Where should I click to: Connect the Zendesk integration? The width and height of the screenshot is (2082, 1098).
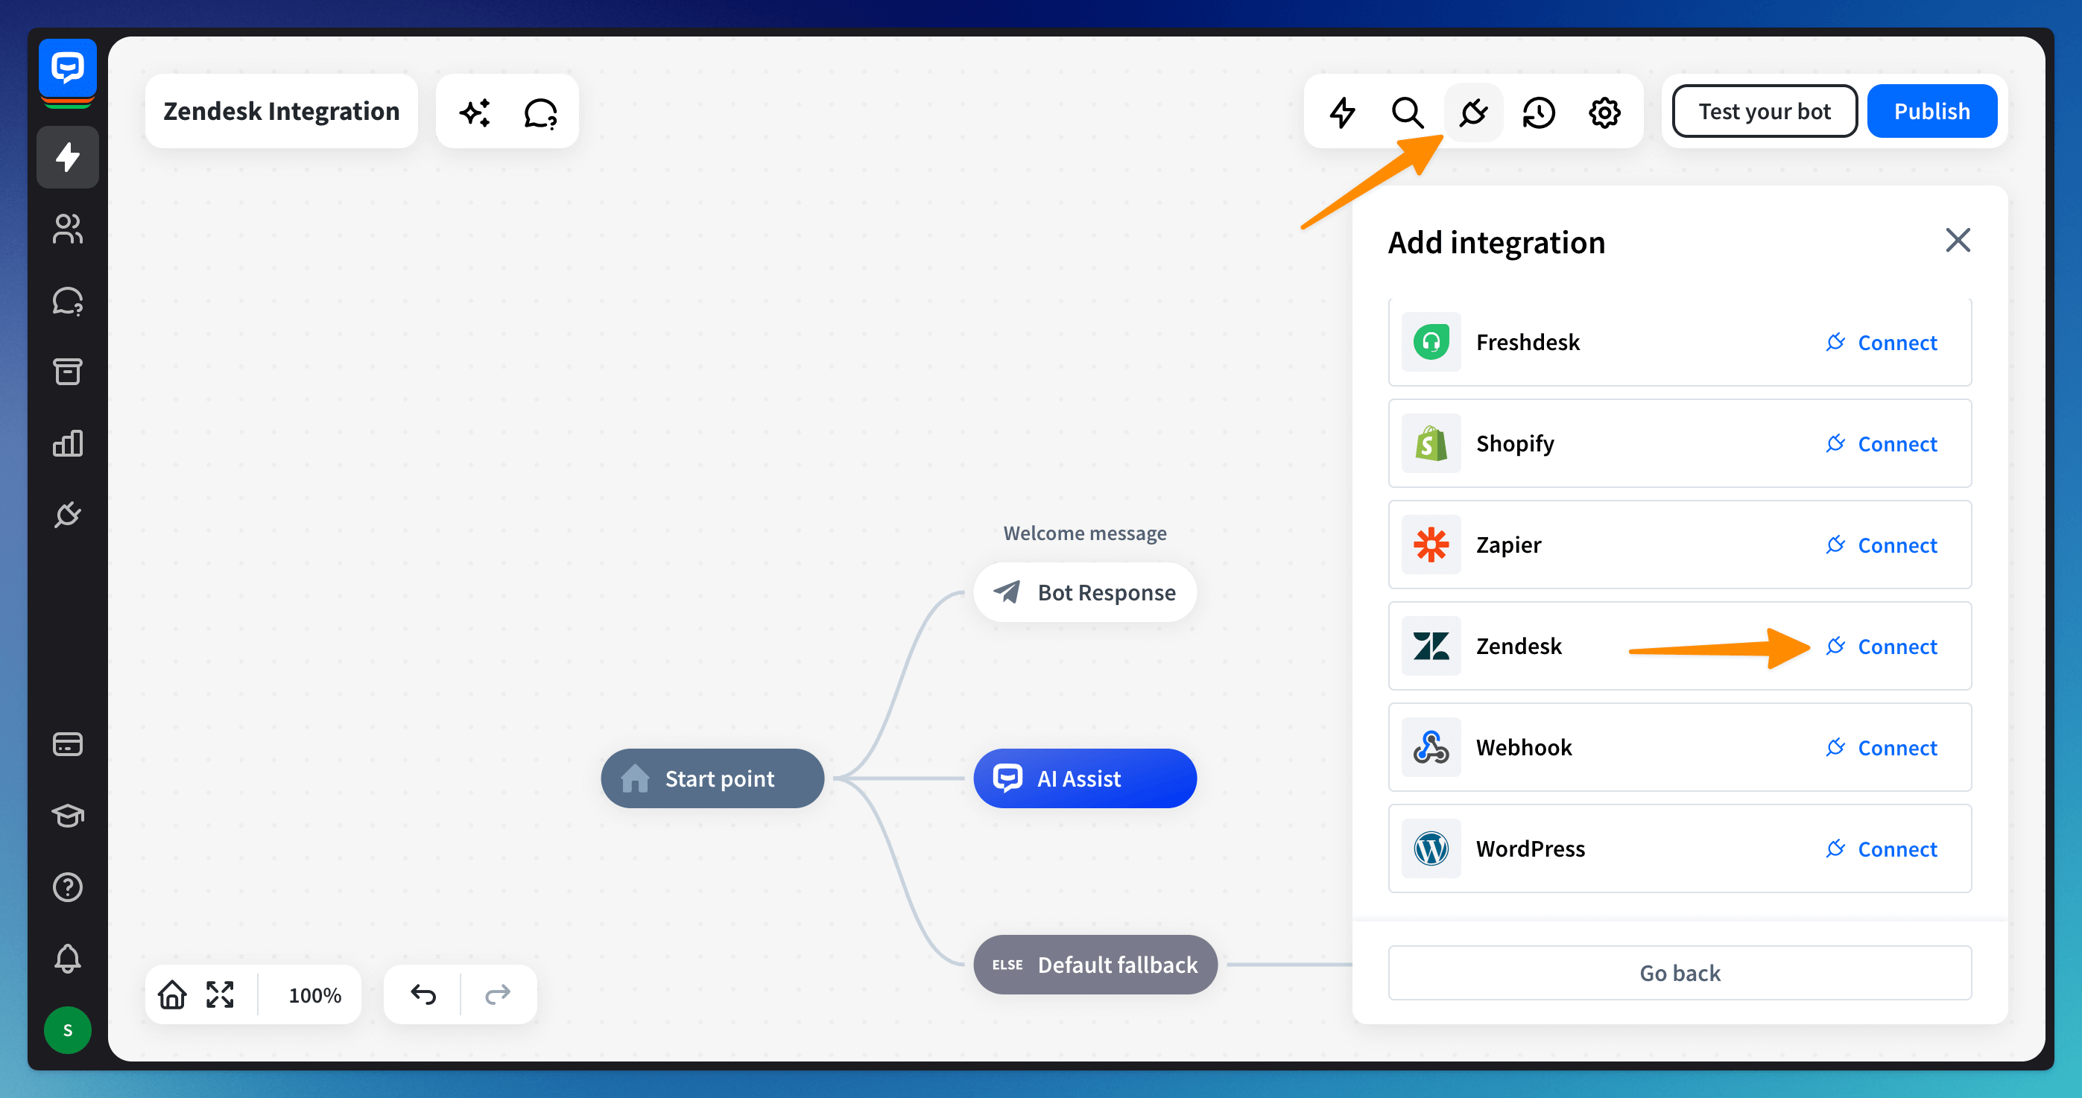tap(1882, 647)
